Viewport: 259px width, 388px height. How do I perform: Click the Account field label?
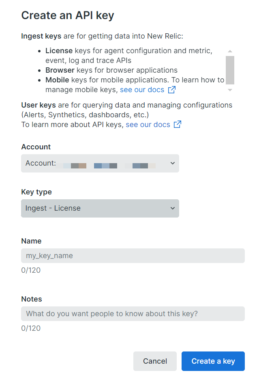click(x=36, y=147)
